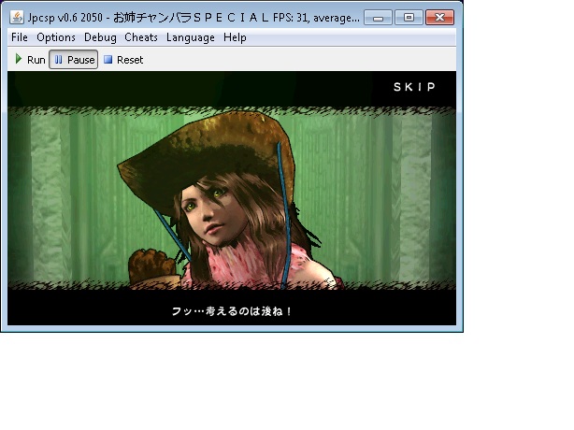The width and height of the screenshot is (574, 430).
Task: Click the Run button in toolbar
Action: coord(30,59)
